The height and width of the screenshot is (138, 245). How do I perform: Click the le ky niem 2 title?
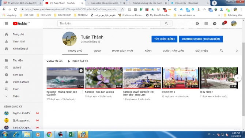[x=168, y=92]
